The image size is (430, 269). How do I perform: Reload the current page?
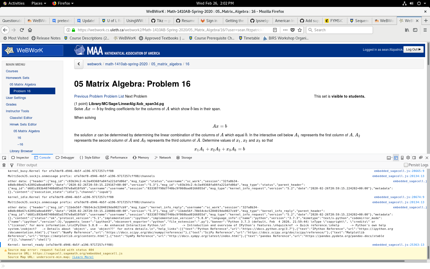22,30
